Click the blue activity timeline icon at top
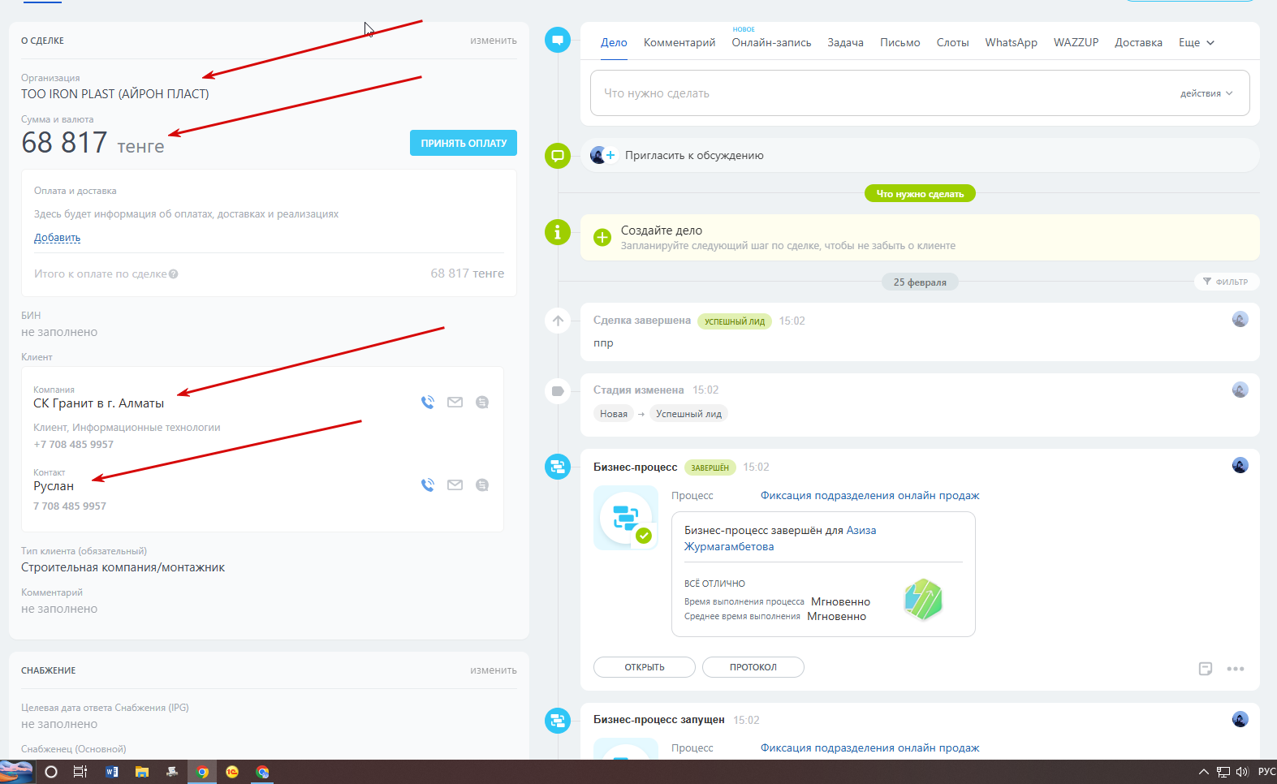 coord(557,40)
